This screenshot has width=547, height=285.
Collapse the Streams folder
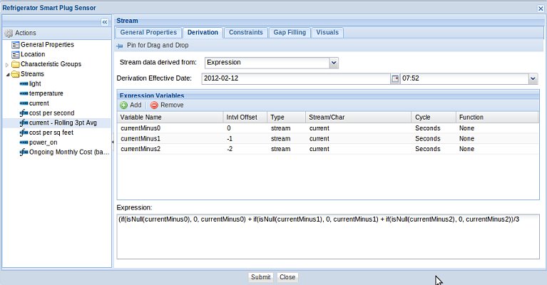[x=7, y=74]
